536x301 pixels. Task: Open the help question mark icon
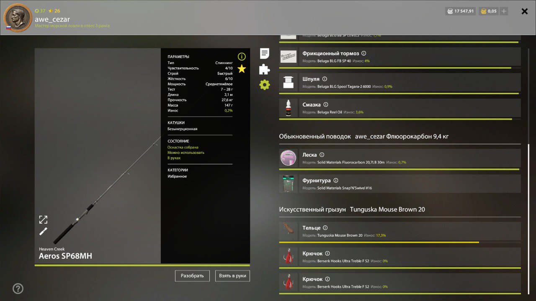coord(18,288)
